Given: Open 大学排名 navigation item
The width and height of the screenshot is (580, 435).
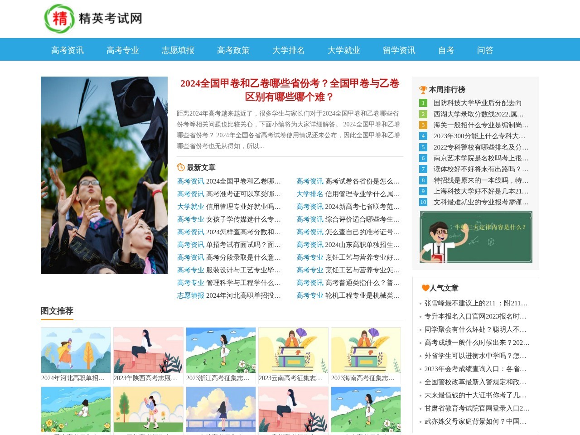Looking at the screenshot, I should point(289,50).
